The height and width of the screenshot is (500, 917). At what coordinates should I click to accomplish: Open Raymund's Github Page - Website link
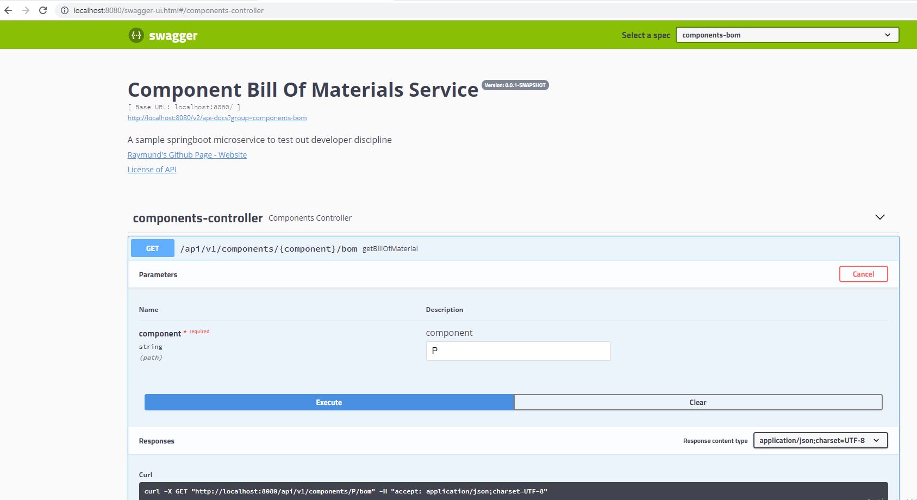click(187, 155)
